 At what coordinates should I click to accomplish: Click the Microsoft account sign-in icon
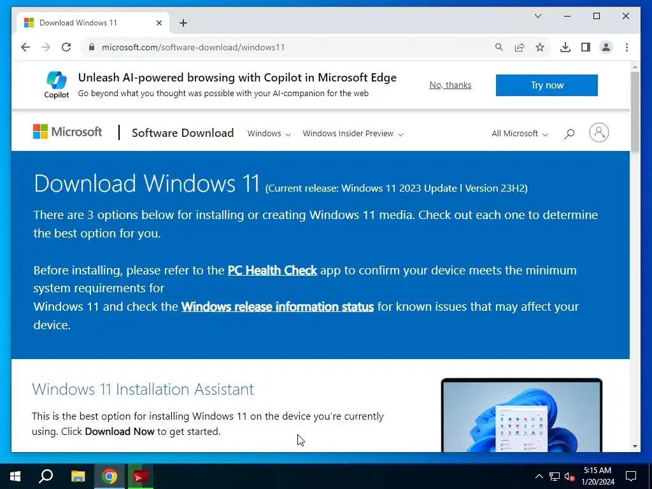pos(599,132)
